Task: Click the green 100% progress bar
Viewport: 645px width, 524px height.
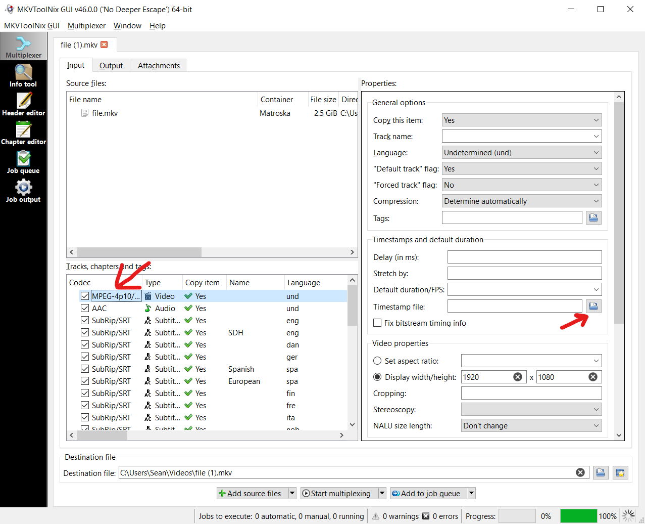Action: 579,516
